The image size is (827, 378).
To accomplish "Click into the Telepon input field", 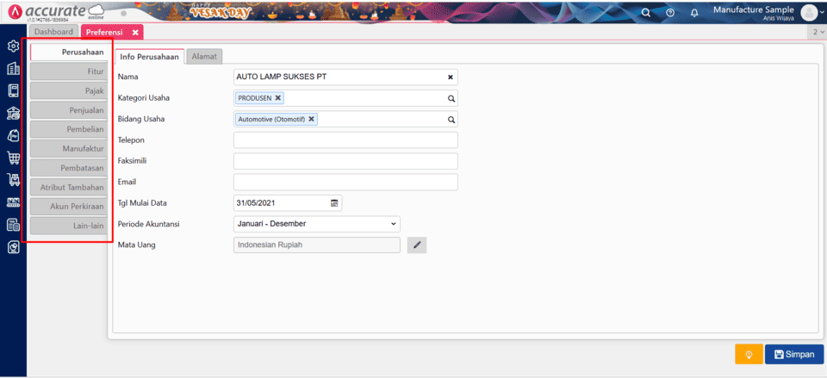I will click(345, 140).
